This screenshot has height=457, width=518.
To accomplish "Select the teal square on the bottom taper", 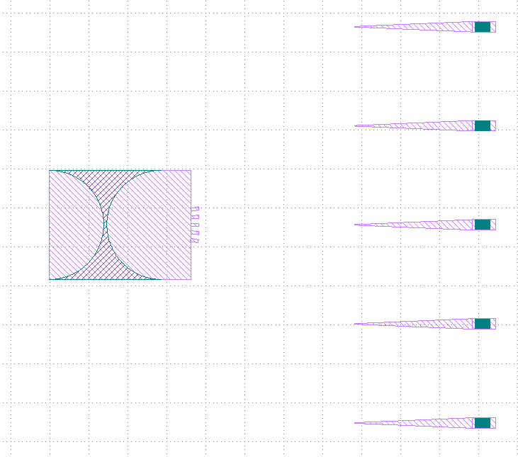I will point(483,423).
